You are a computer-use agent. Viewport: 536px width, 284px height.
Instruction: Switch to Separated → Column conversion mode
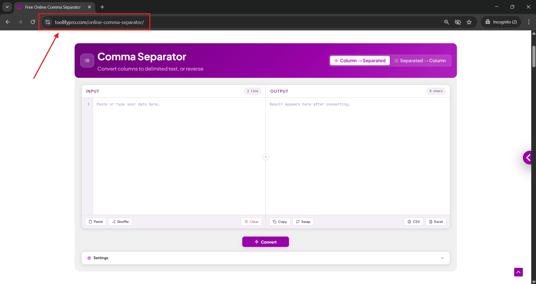click(x=421, y=61)
